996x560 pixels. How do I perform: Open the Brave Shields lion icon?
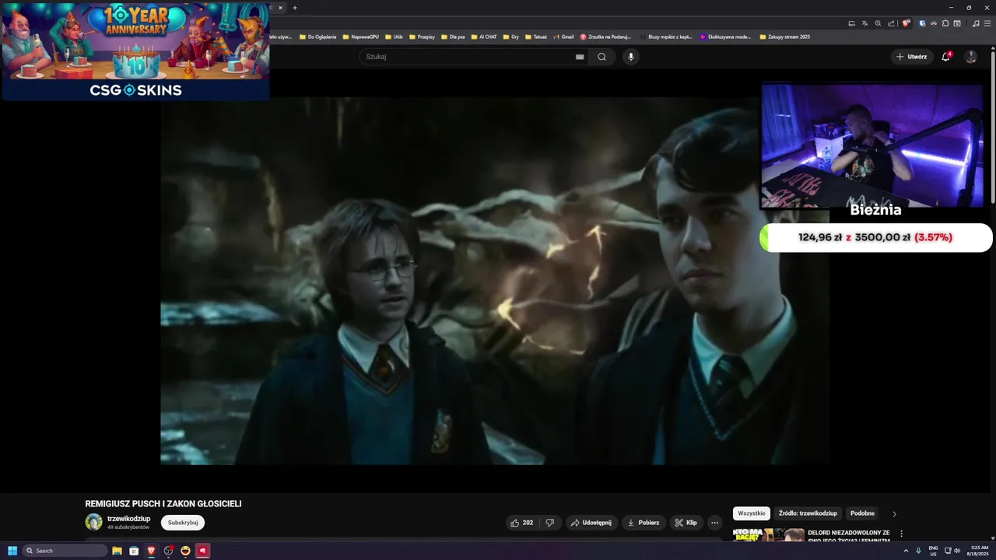tap(906, 23)
